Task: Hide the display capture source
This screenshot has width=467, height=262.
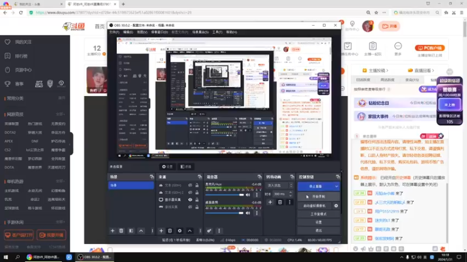Action: 190,200
